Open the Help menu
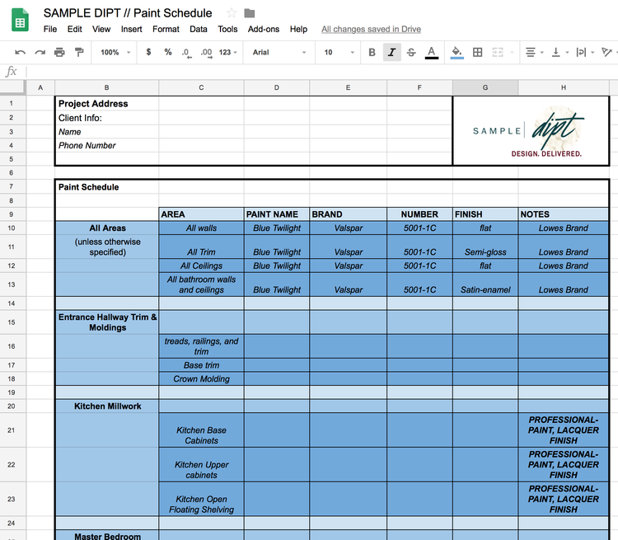The image size is (618, 540). coord(298,29)
